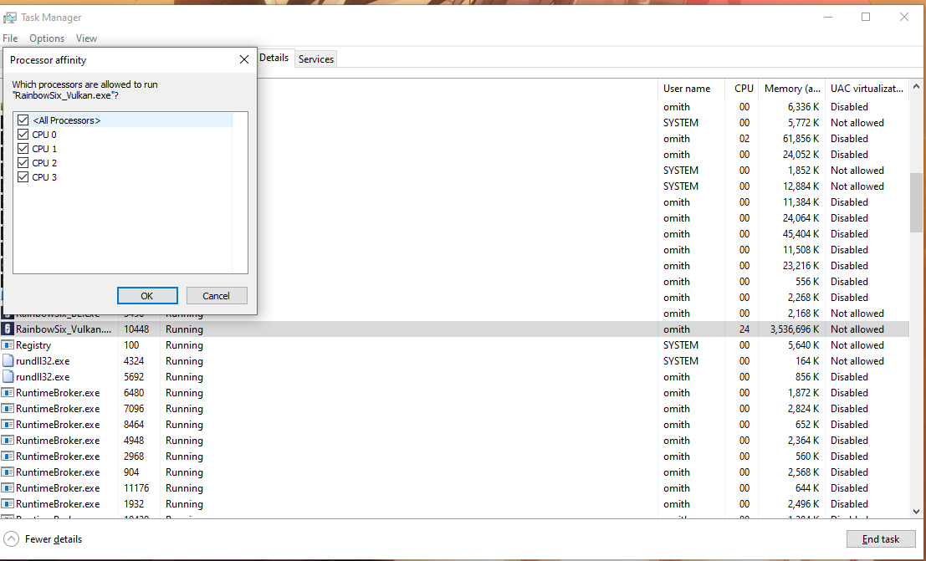Viewport: 926px width, 561px height.
Task: Click the icon of RuntimeBroker.exe PID 1932
Action: (8, 504)
